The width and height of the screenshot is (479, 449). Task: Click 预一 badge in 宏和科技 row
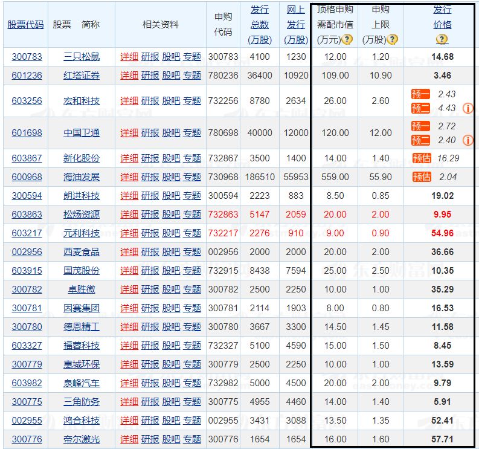420,94
